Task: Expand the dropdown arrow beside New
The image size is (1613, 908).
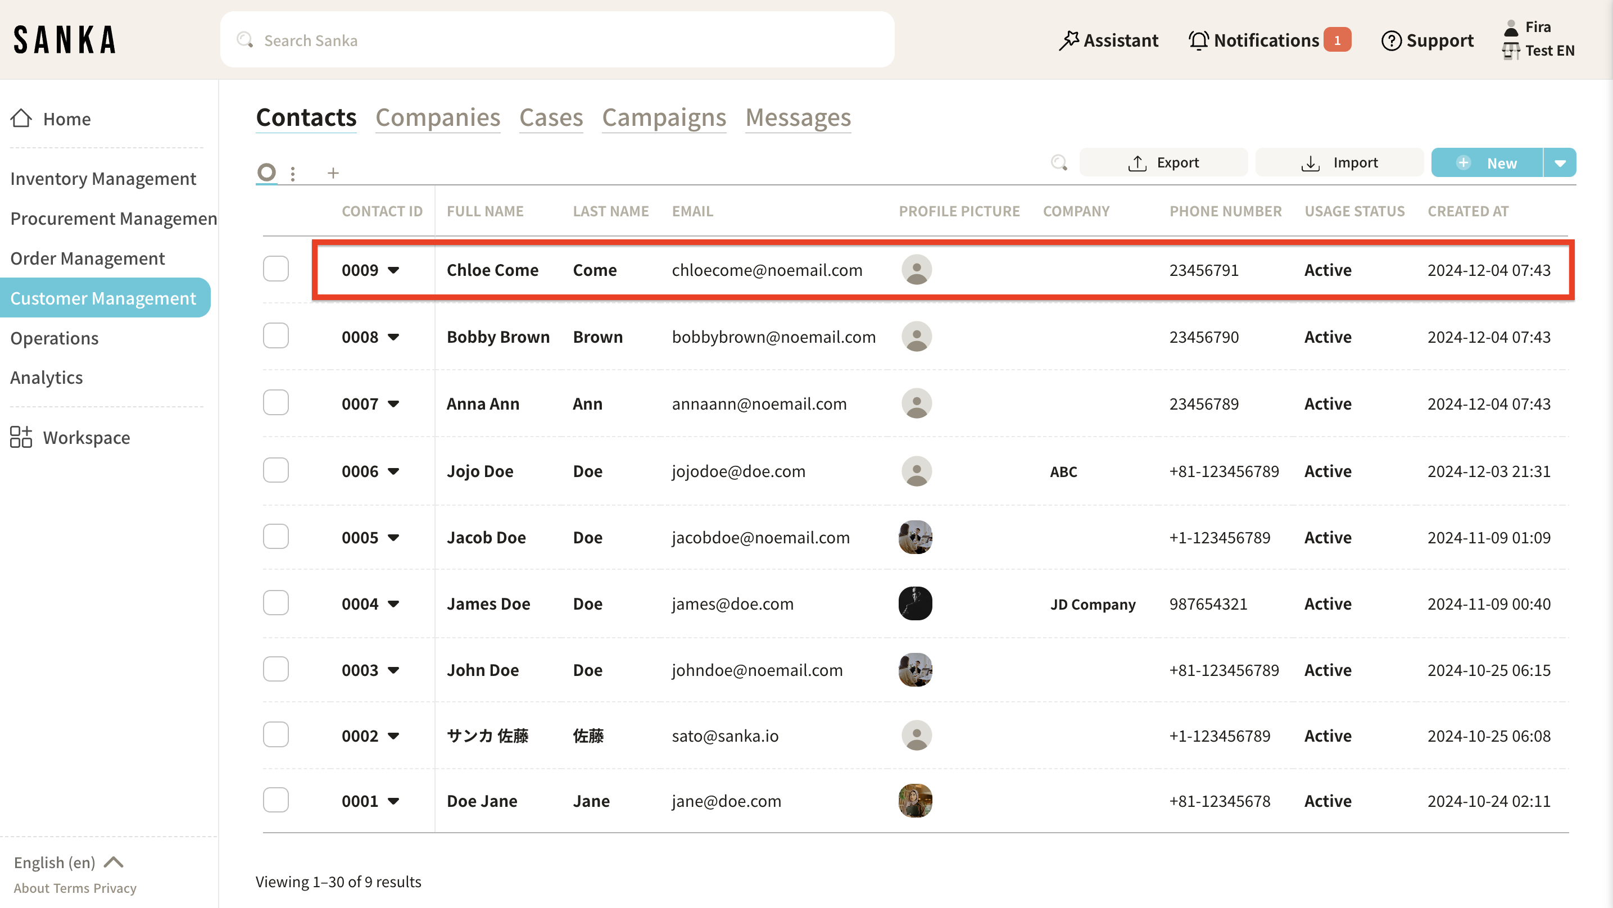Action: [x=1560, y=163]
